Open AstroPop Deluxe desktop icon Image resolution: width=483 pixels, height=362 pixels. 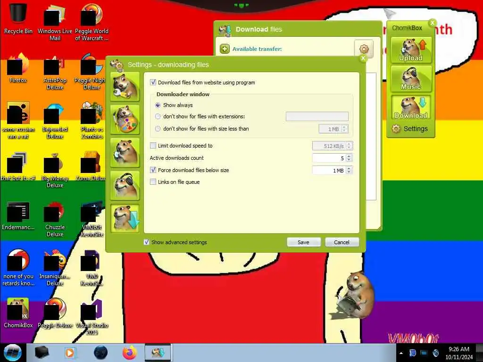55,72
